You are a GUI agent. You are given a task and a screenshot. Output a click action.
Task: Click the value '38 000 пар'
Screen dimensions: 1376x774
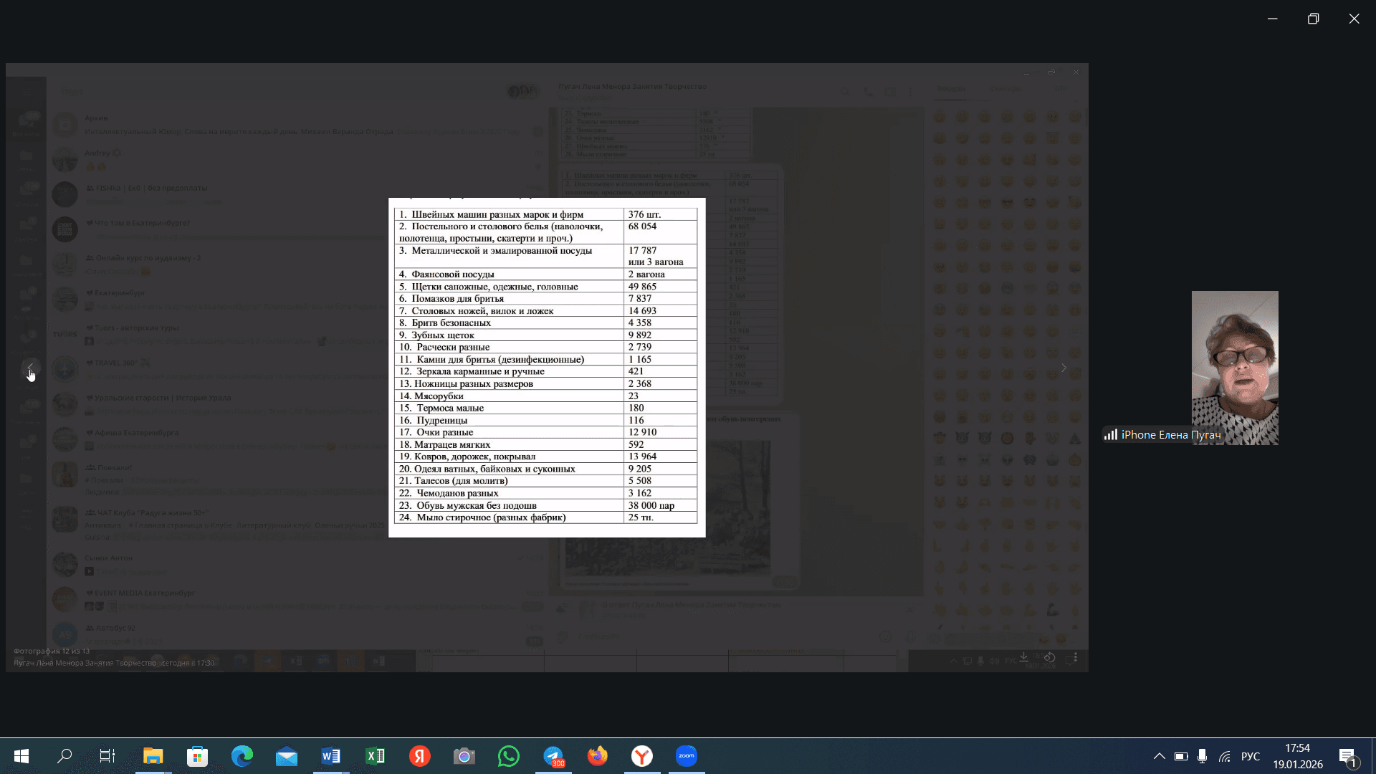(651, 505)
